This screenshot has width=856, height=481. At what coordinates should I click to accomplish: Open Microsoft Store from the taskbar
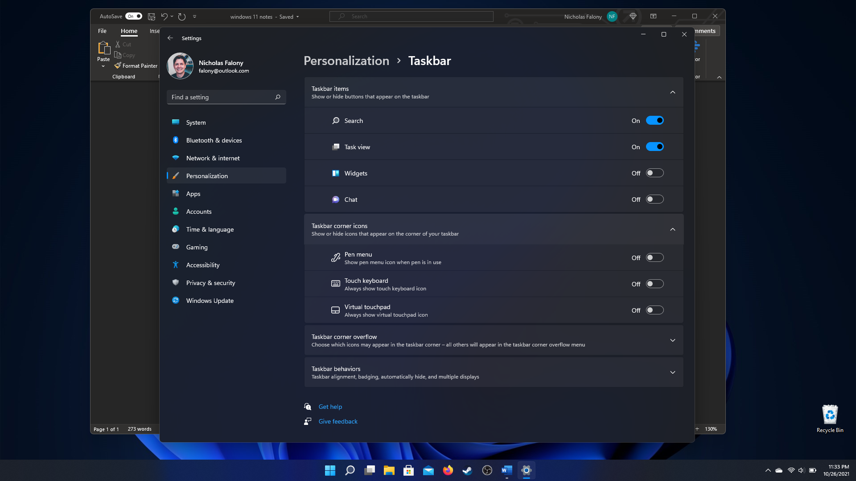(408, 470)
